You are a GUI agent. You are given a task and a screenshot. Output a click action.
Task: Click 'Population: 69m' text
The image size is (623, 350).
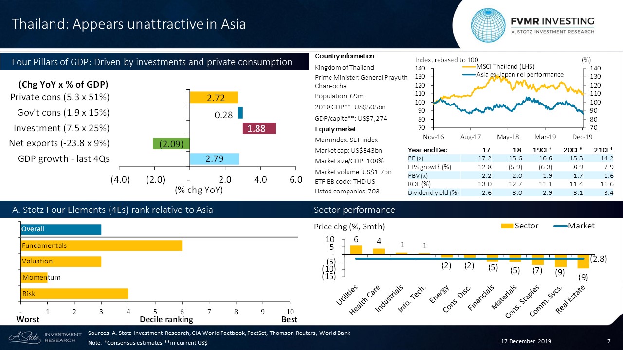tap(340, 96)
